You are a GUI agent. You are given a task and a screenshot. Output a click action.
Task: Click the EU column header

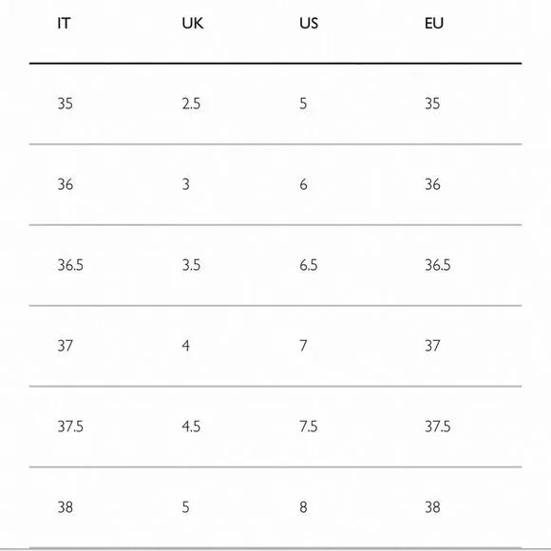pos(434,24)
